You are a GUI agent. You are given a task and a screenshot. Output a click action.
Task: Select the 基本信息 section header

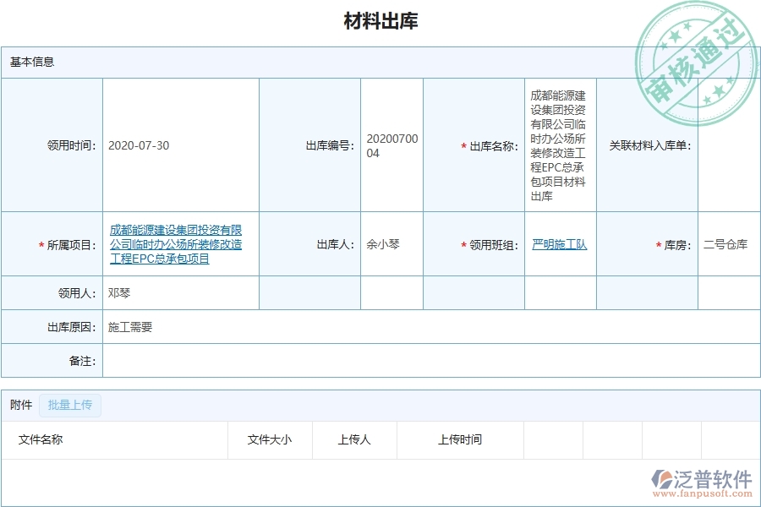pyautogui.click(x=28, y=60)
